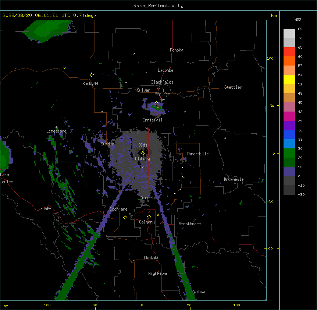The height and width of the screenshot is (310, 317).
Task: Select the dark orange 57-60 dBZ swatch
Action: tap(289, 61)
